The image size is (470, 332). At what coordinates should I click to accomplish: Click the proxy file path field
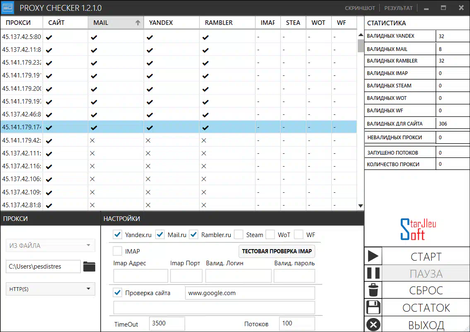click(43, 267)
